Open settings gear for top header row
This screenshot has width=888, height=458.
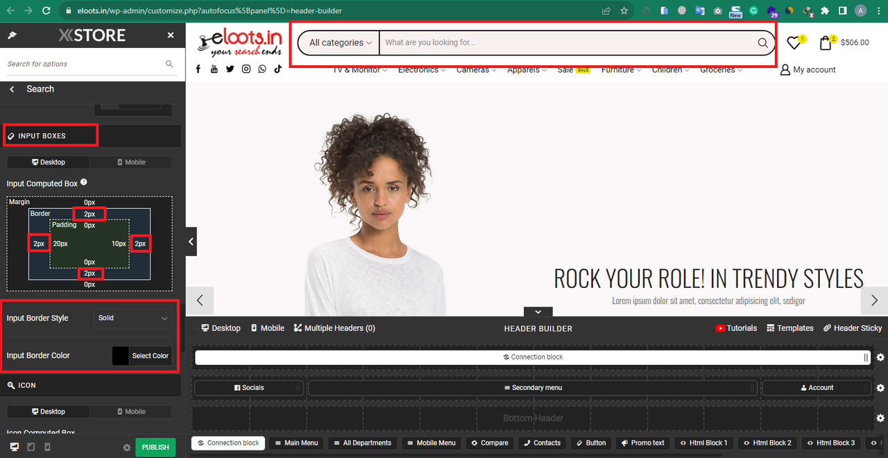tap(880, 357)
